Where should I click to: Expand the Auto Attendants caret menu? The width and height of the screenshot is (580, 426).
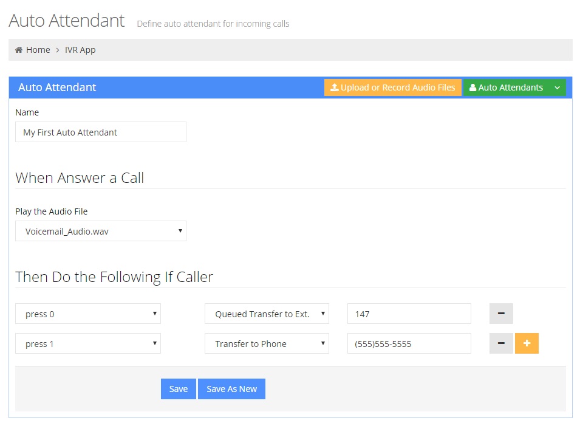(x=557, y=88)
